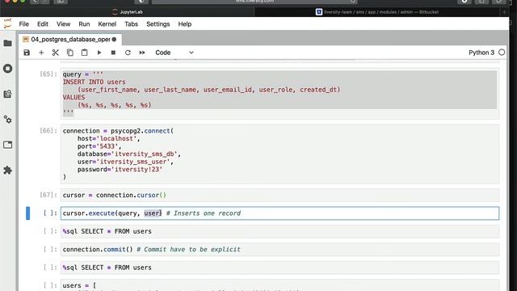
Task: Paste cell from clipboard
Action: pyautogui.click(x=84, y=53)
